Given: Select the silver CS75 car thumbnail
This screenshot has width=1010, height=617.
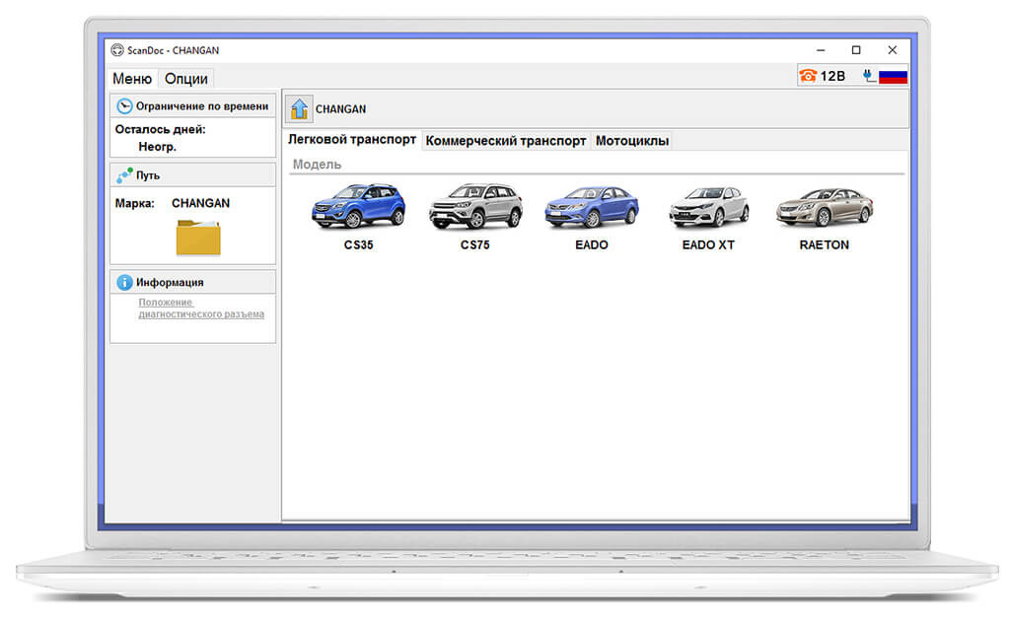Looking at the screenshot, I should [475, 206].
